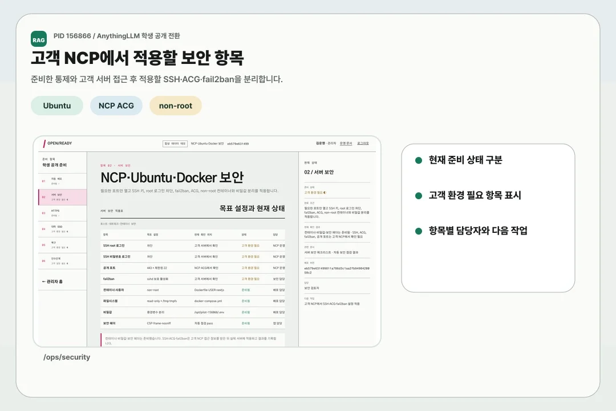The width and height of the screenshot is (616, 411).
Task: Click the 고객 NCP에서 SSH·ACG·fail2ban 설정 적용 next-step text
Action: [x=332, y=304]
